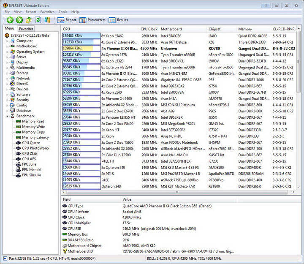Click the 12635 KB/s result bar
The height and width of the screenshot is (264, 304).
pos(81,186)
